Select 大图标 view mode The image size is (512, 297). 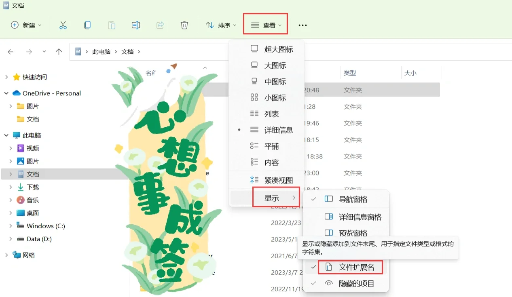pos(271,65)
